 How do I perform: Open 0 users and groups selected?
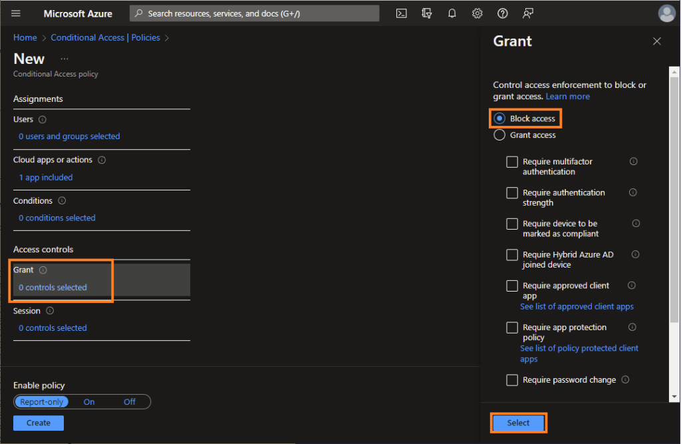[x=69, y=136]
